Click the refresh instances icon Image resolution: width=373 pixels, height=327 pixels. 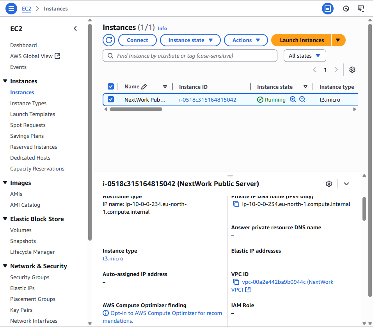109,40
